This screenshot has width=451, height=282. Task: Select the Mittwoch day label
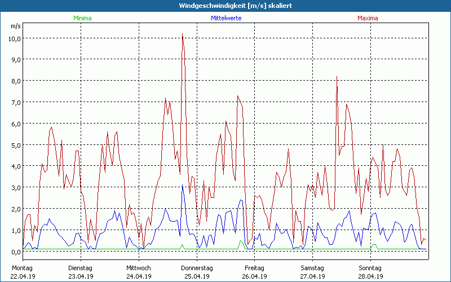139,268
